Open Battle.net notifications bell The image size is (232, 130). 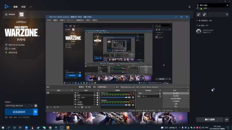[x=189, y=7]
